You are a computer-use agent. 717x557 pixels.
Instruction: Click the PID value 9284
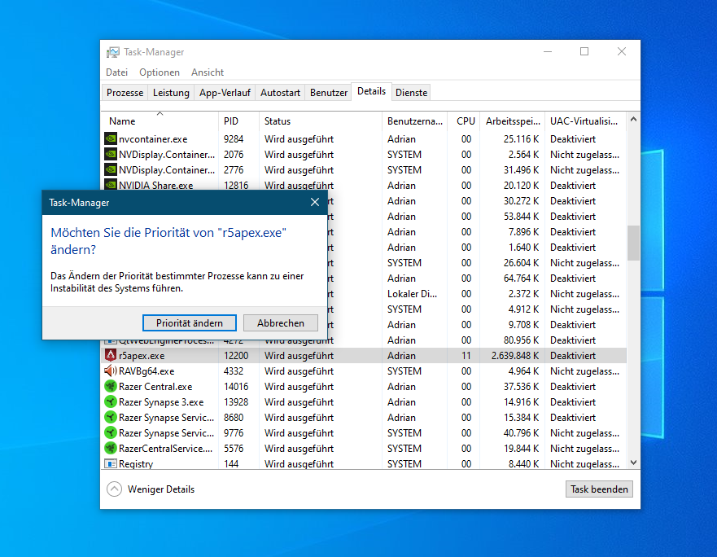click(x=234, y=138)
